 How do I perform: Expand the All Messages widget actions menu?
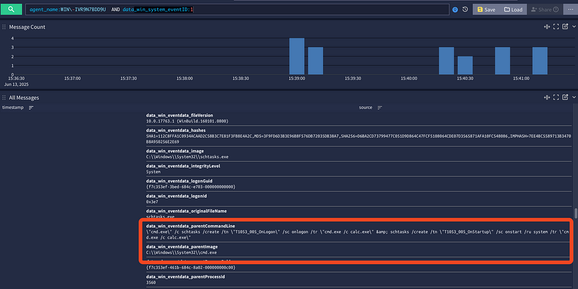point(573,97)
